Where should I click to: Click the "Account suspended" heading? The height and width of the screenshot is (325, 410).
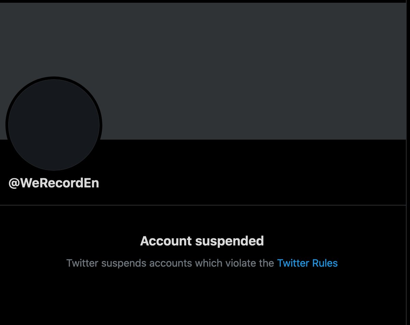202,241
